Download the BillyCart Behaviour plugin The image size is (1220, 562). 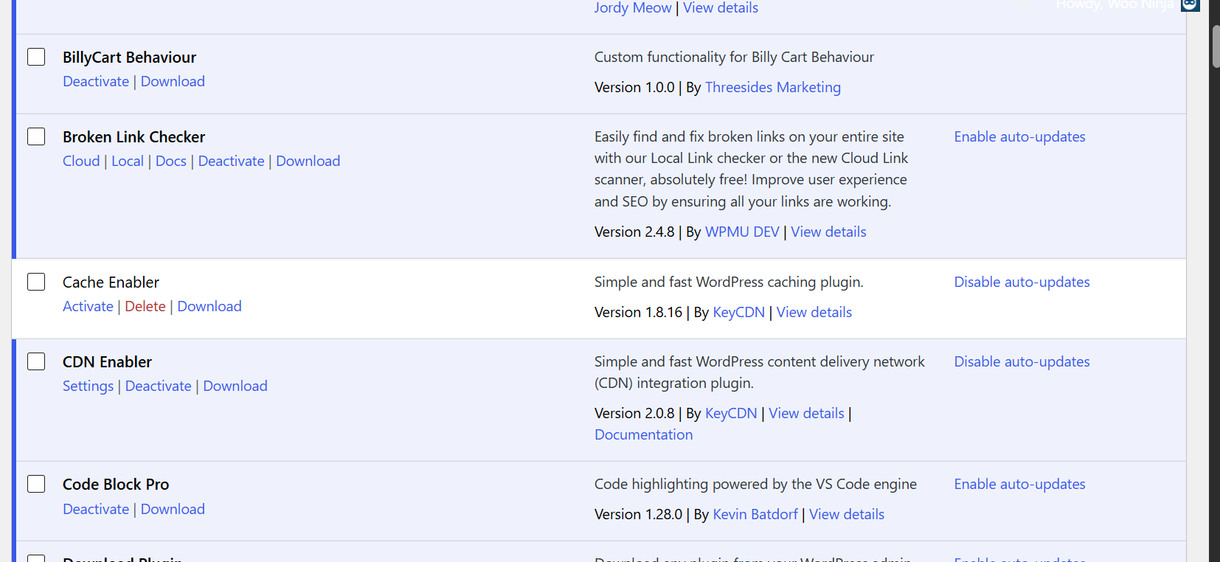tap(173, 81)
